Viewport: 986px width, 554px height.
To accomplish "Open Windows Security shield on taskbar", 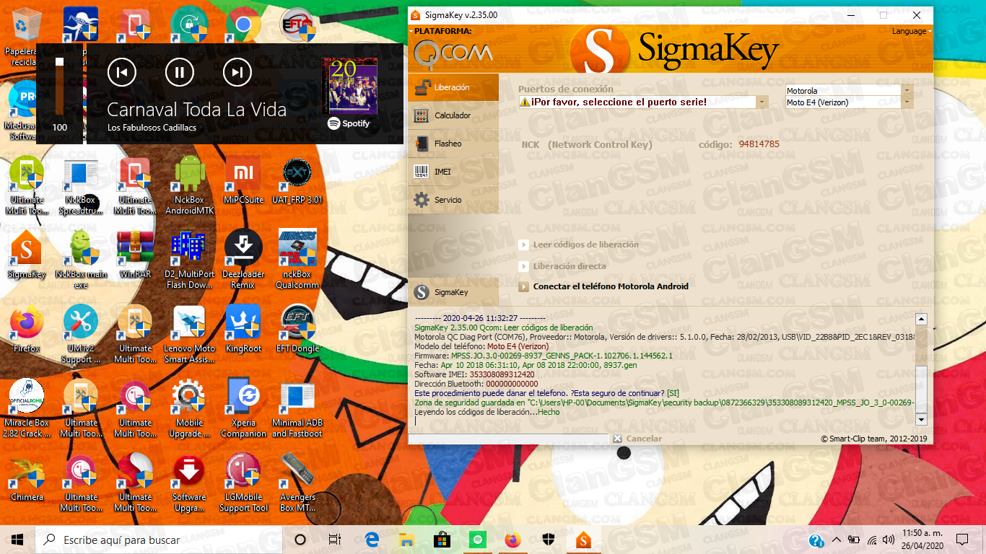I will click(548, 540).
